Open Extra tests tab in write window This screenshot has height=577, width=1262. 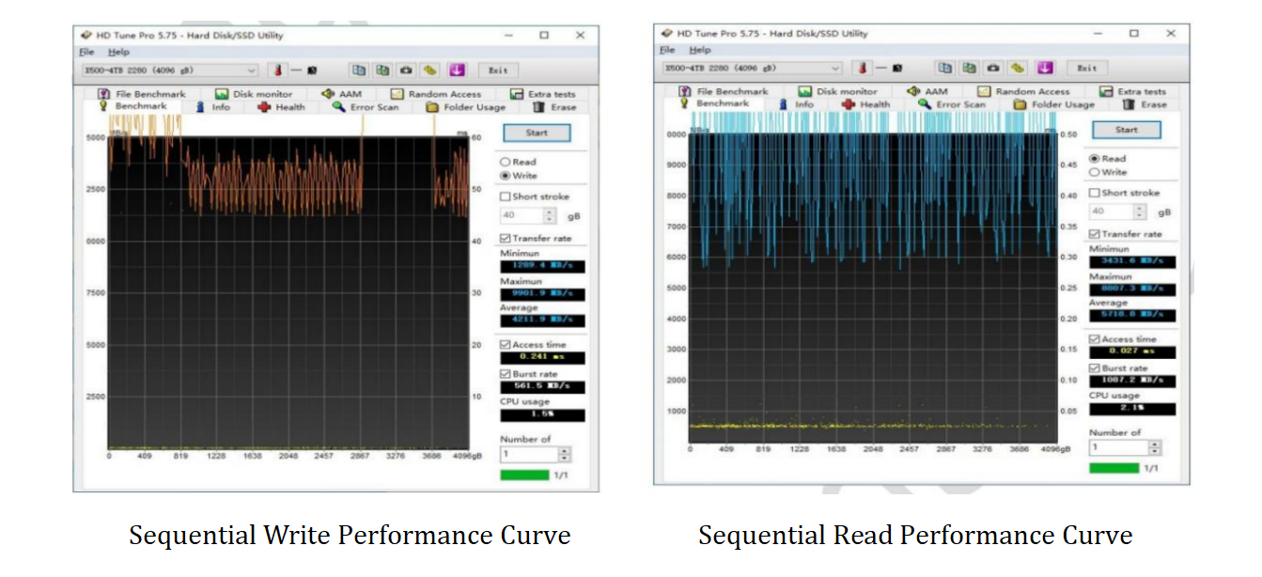coord(543,94)
